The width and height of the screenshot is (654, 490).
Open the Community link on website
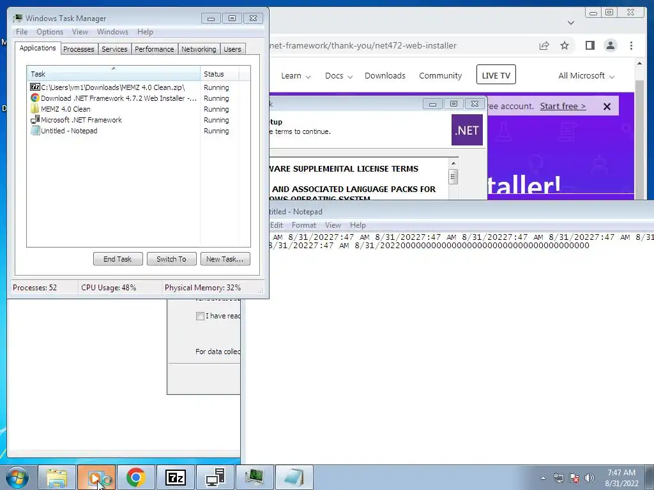point(441,76)
